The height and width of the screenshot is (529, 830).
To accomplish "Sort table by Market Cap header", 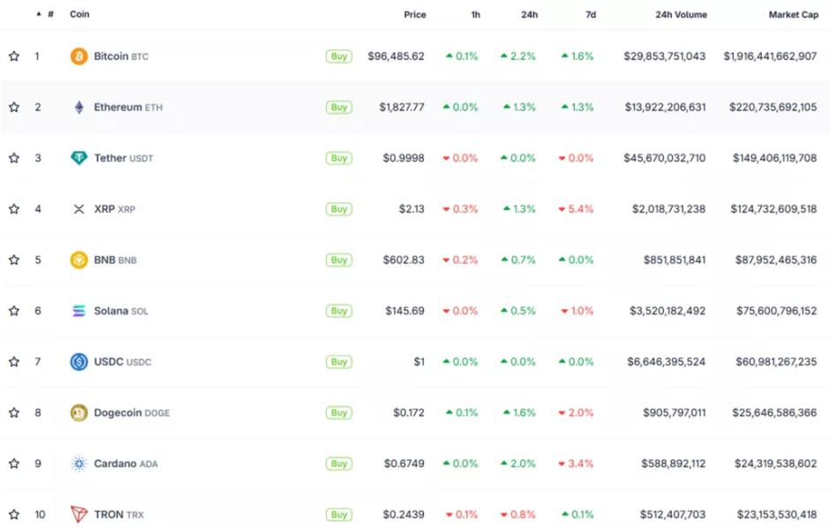I will [x=792, y=15].
